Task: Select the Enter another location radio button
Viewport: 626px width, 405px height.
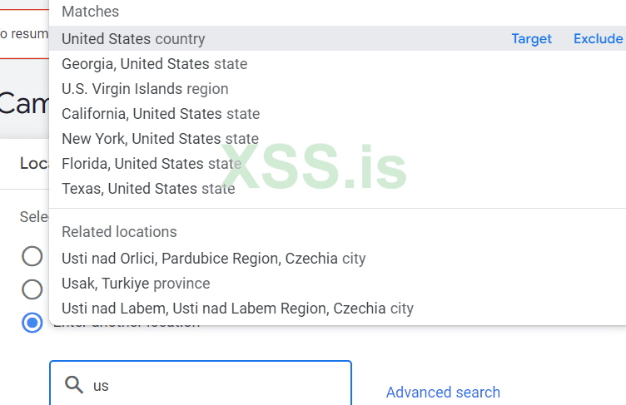Action: [x=32, y=323]
